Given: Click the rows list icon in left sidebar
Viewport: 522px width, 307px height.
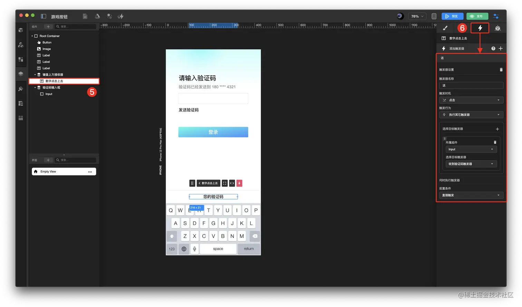Looking at the screenshot, I should [21, 118].
